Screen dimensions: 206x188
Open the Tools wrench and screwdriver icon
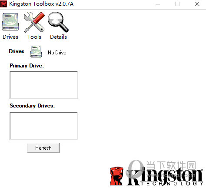coord(34,22)
